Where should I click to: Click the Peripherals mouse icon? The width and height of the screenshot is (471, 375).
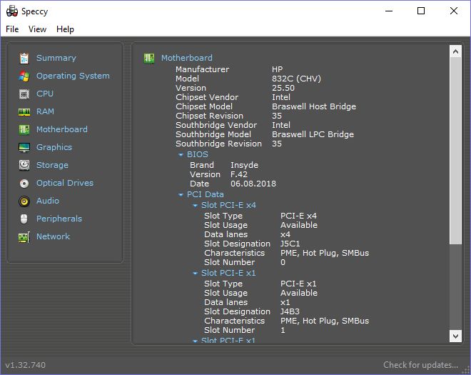(x=24, y=219)
